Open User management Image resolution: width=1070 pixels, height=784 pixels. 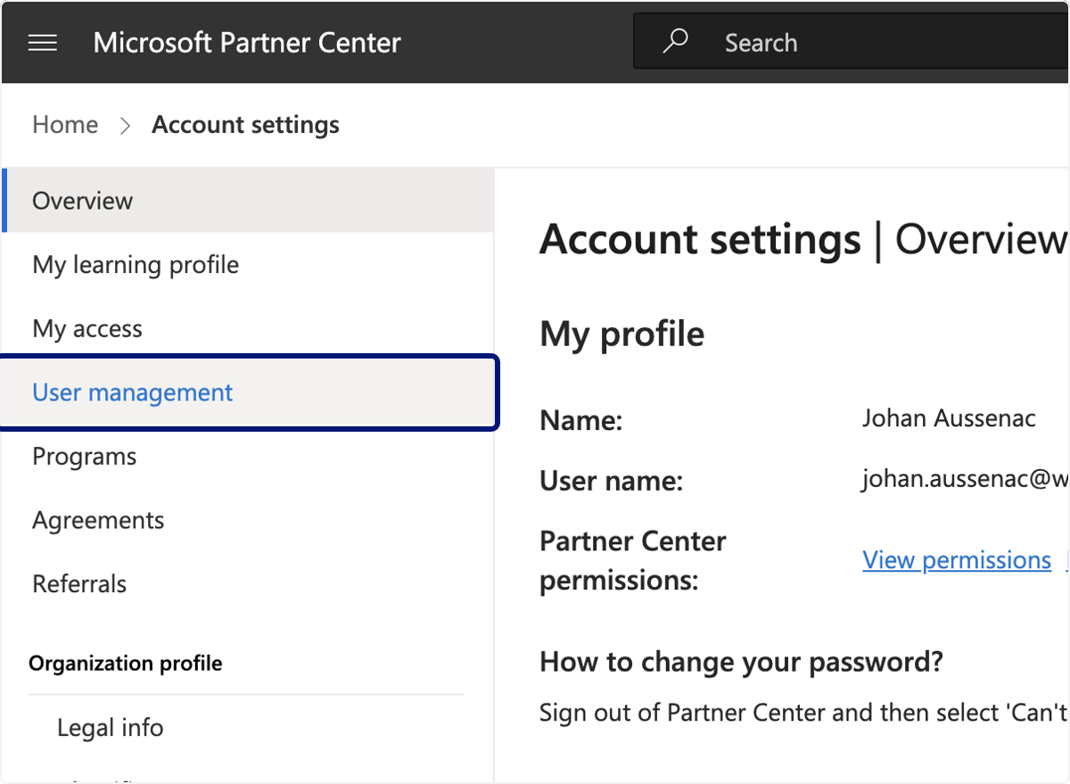click(248, 392)
